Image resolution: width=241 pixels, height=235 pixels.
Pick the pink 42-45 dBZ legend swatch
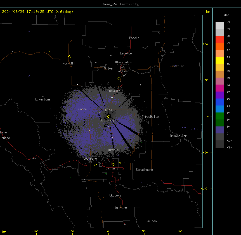pos(220,81)
